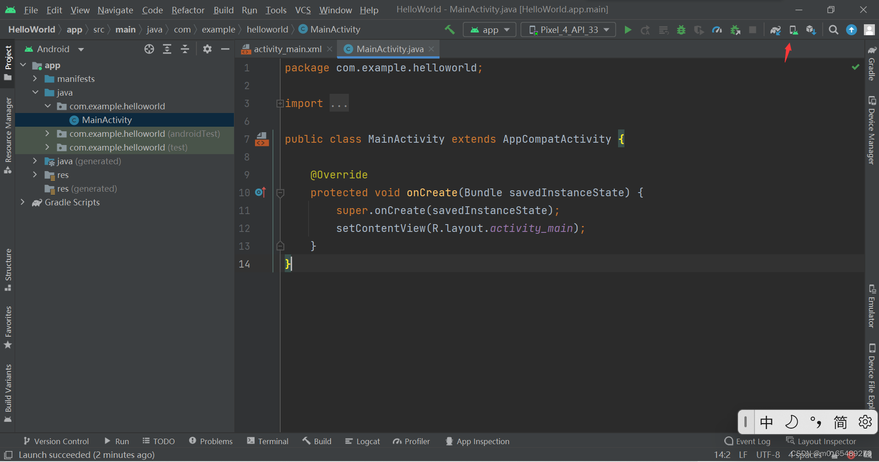This screenshot has width=879, height=462.
Task: Click Run with Coverage icon
Action: [699, 30]
